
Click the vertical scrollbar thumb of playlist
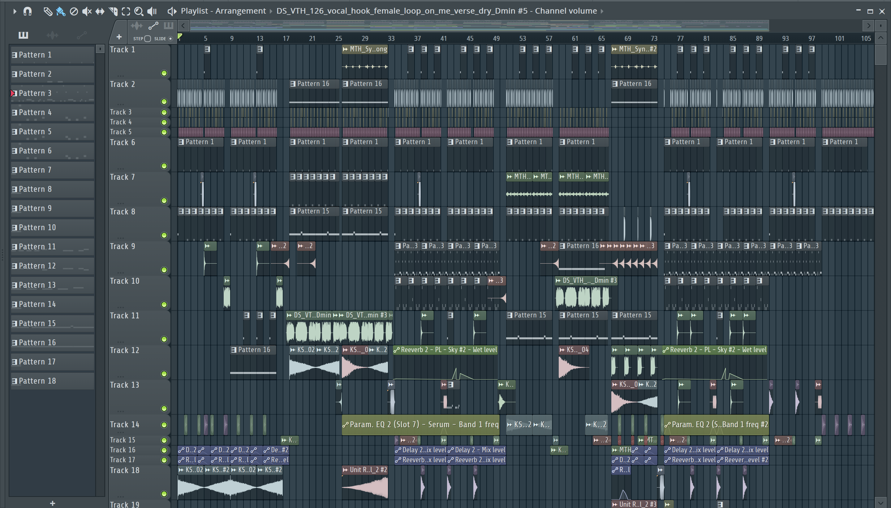pyautogui.click(x=881, y=55)
